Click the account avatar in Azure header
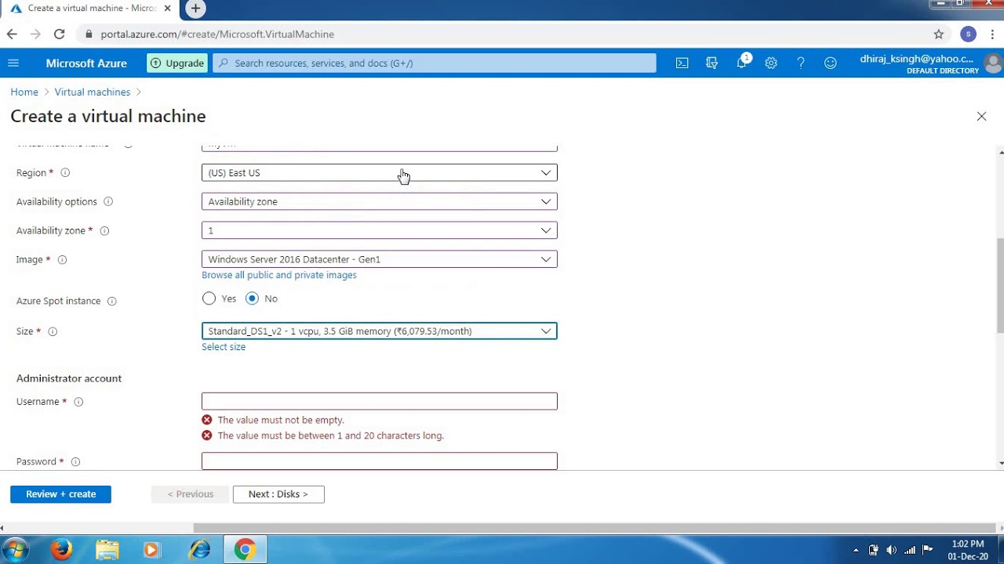Screen dimensions: 1004x564 (994, 63)
